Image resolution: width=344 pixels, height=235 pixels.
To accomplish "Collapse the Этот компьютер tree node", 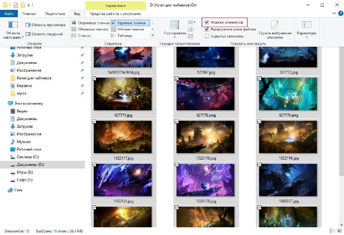I will tap(5, 103).
